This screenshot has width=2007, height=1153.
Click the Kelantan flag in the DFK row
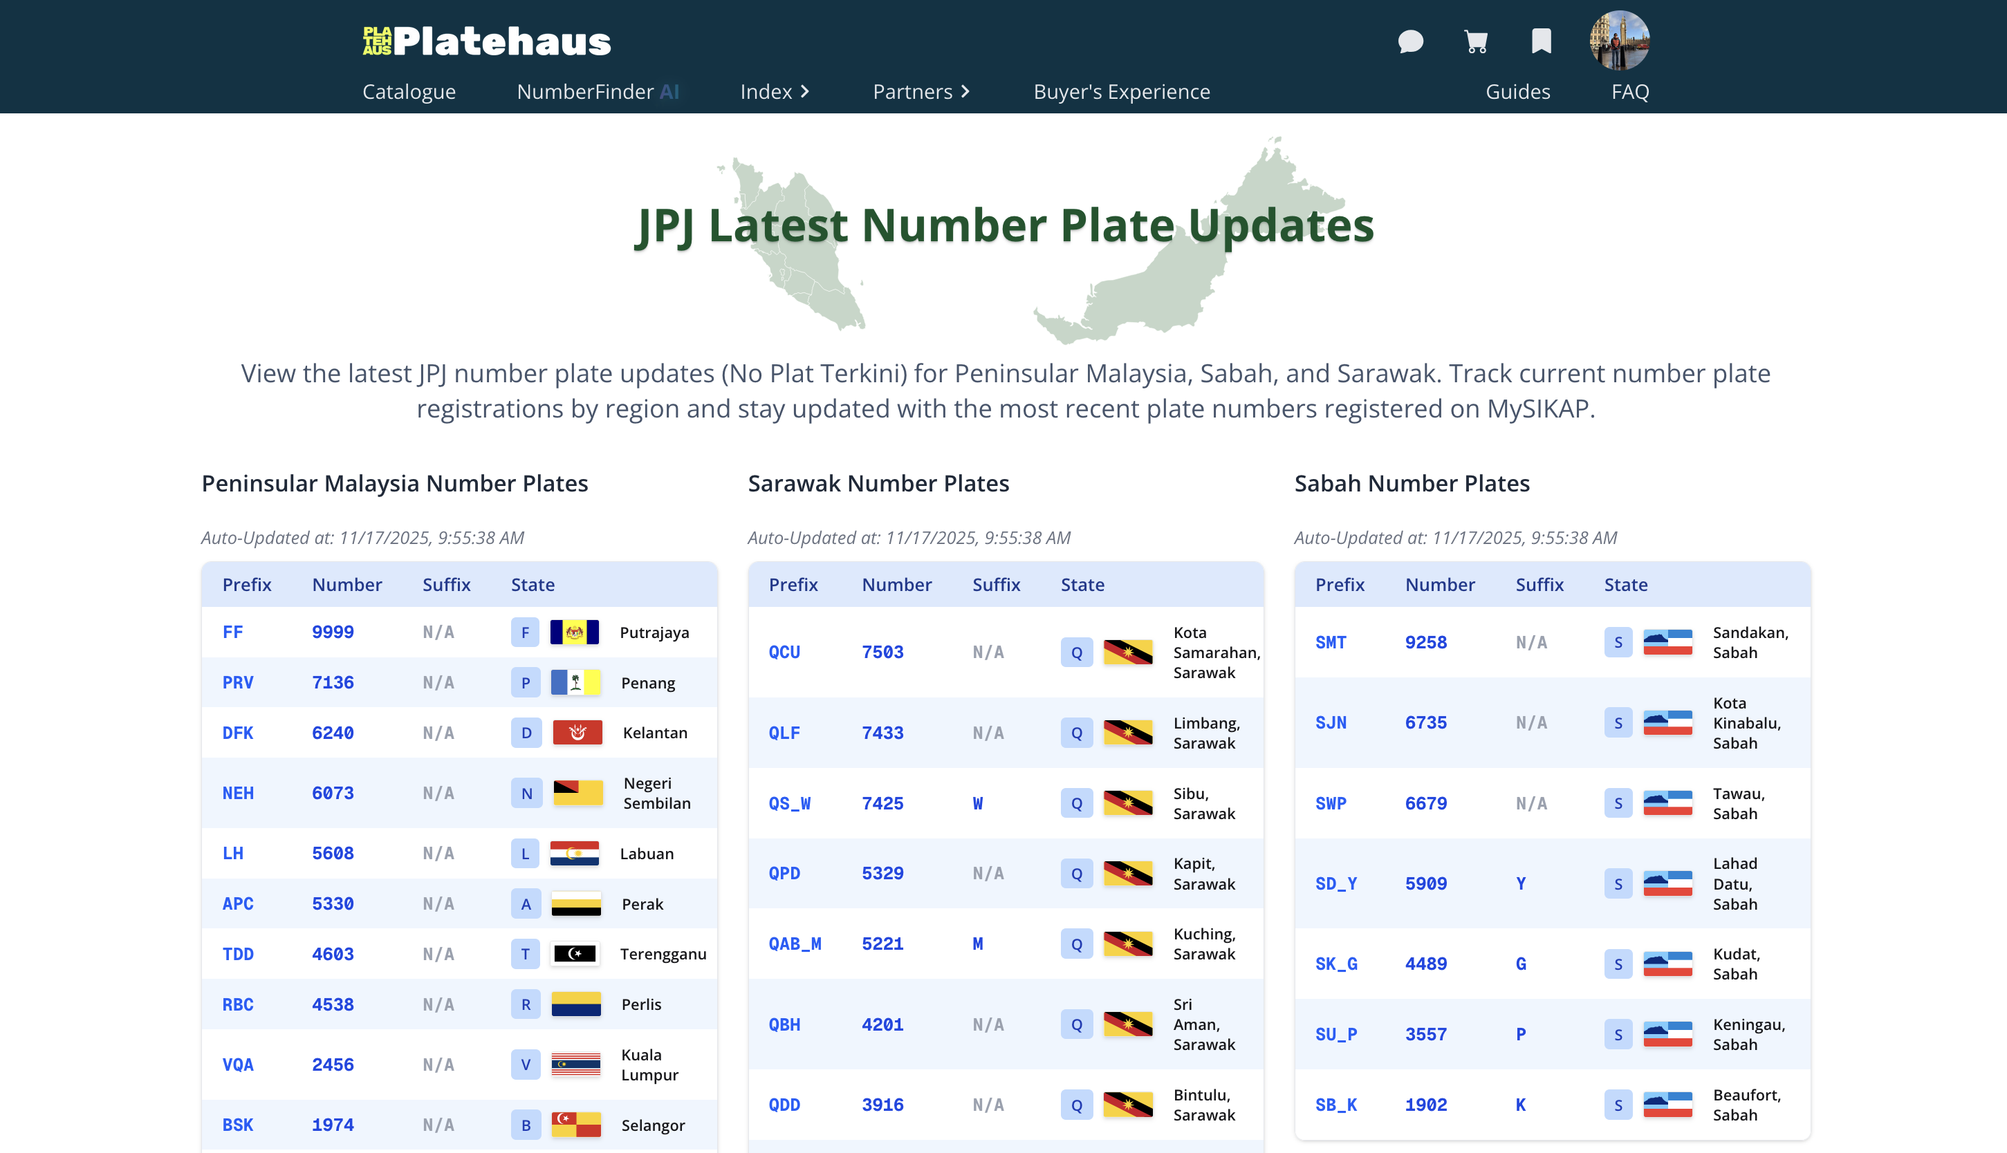[577, 733]
